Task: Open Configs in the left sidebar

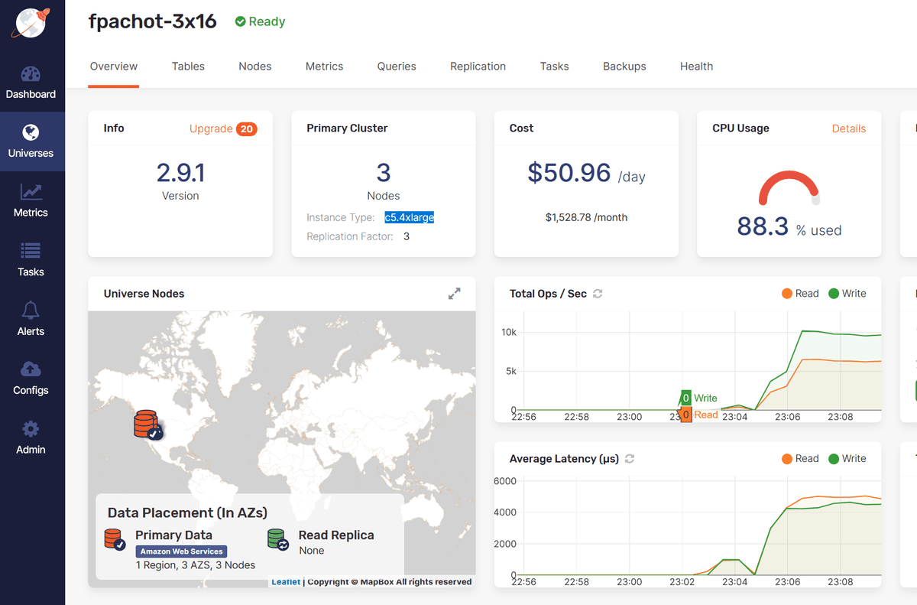Action: (31, 379)
